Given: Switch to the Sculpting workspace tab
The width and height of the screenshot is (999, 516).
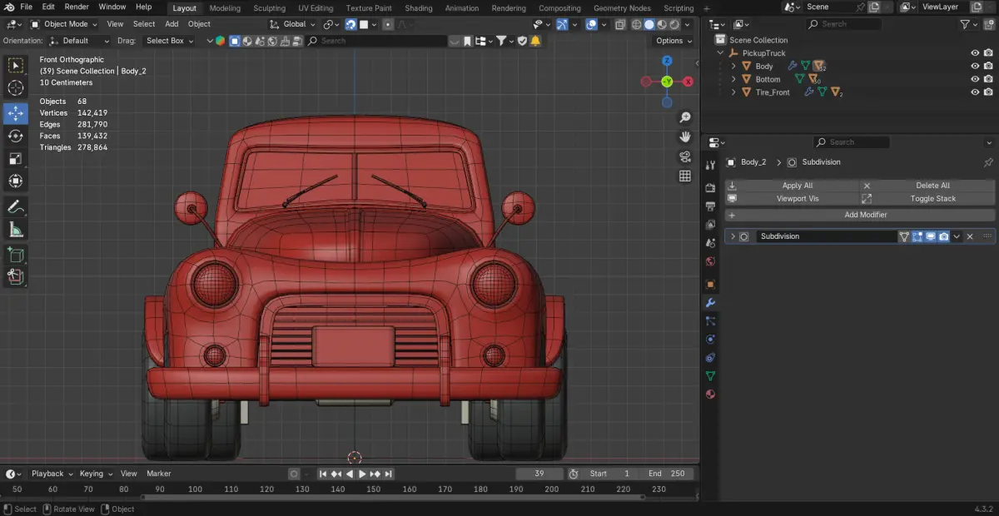Looking at the screenshot, I should (x=269, y=8).
